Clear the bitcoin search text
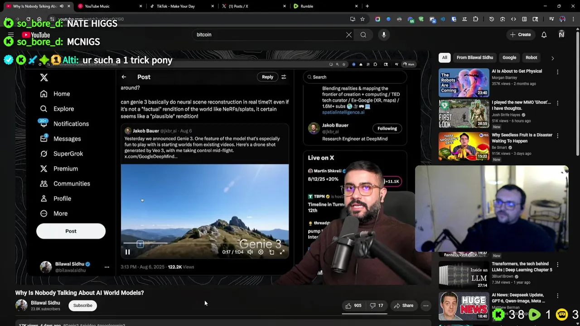This screenshot has height=326, width=580. [349, 34]
